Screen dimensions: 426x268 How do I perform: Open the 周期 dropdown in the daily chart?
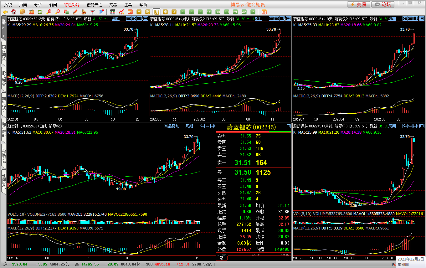(x=189, y=126)
